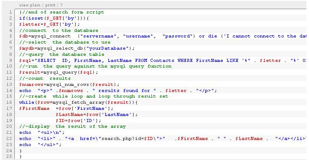
Task: Click the $letter=$_GET['by'] line
Action: point(50,24)
